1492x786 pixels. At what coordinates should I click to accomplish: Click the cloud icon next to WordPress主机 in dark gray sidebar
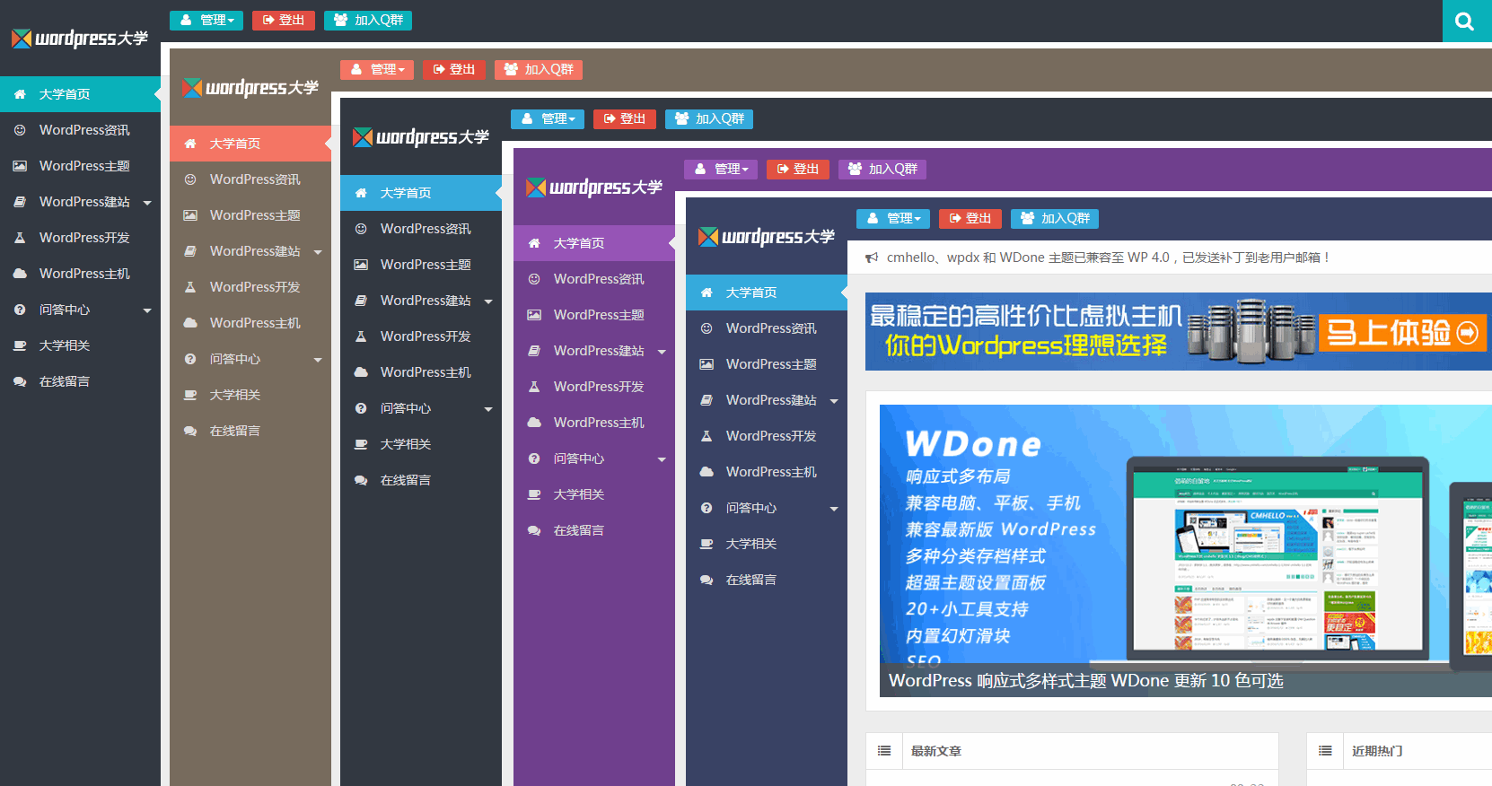pyautogui.click(x=20, y=274)
